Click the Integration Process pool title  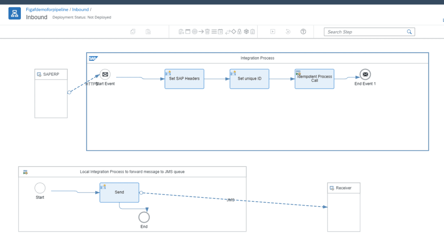click(x=258, y=58)
